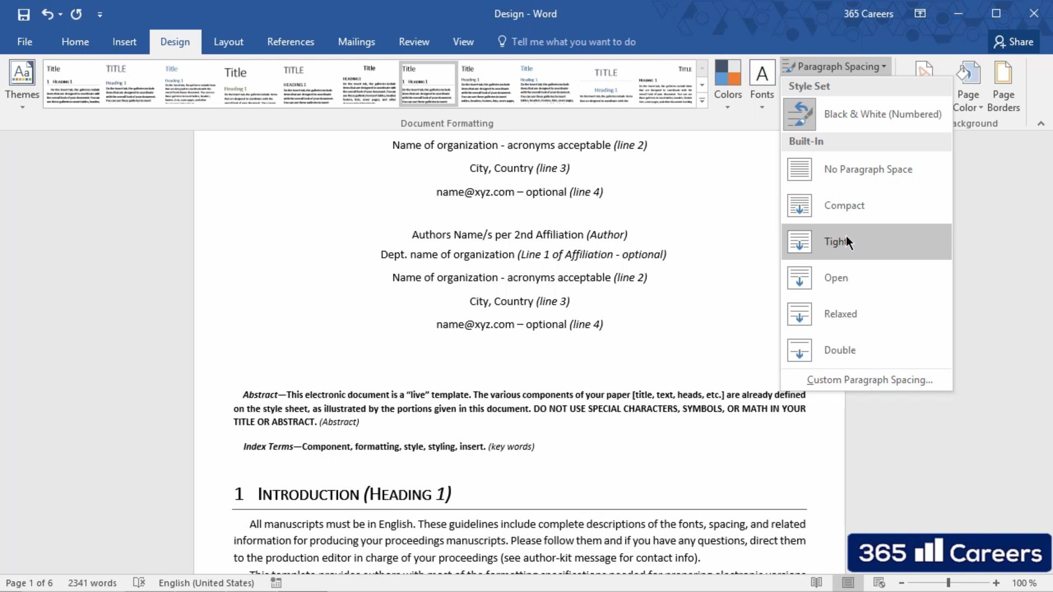The height and width of the screenshot is (592, 1053).
Task: Open the Paragraph Spacing dropdown
Action: 835,66
